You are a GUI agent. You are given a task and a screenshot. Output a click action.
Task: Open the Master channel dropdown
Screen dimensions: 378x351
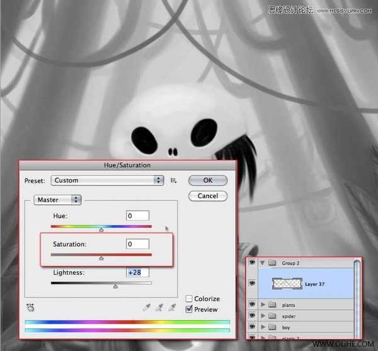tap(57, 199)
